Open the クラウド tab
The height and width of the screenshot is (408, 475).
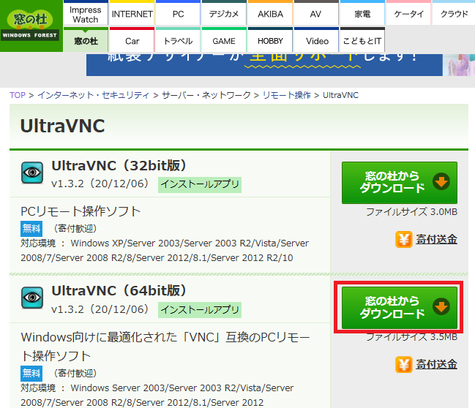pyautogui.click(x=454, y=12)
